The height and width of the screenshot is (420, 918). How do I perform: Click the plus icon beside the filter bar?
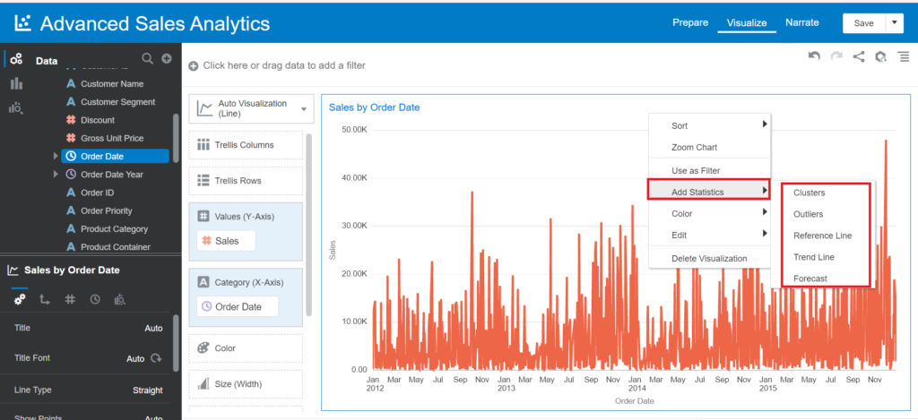(x=194, y=66)
